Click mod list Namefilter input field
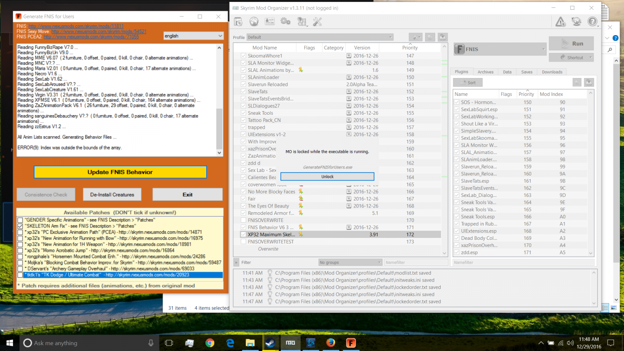624x351 pixels. [416, 262]
